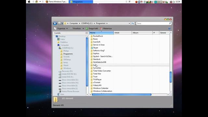Screen dimensions: 208x117
Task: Select the RocketDock folder icon
Action: coord(92,36)
